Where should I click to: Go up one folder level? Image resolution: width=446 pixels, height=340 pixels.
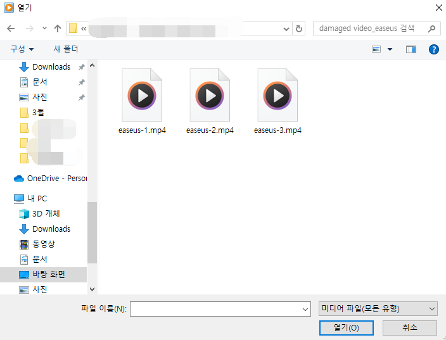[58, 28]
